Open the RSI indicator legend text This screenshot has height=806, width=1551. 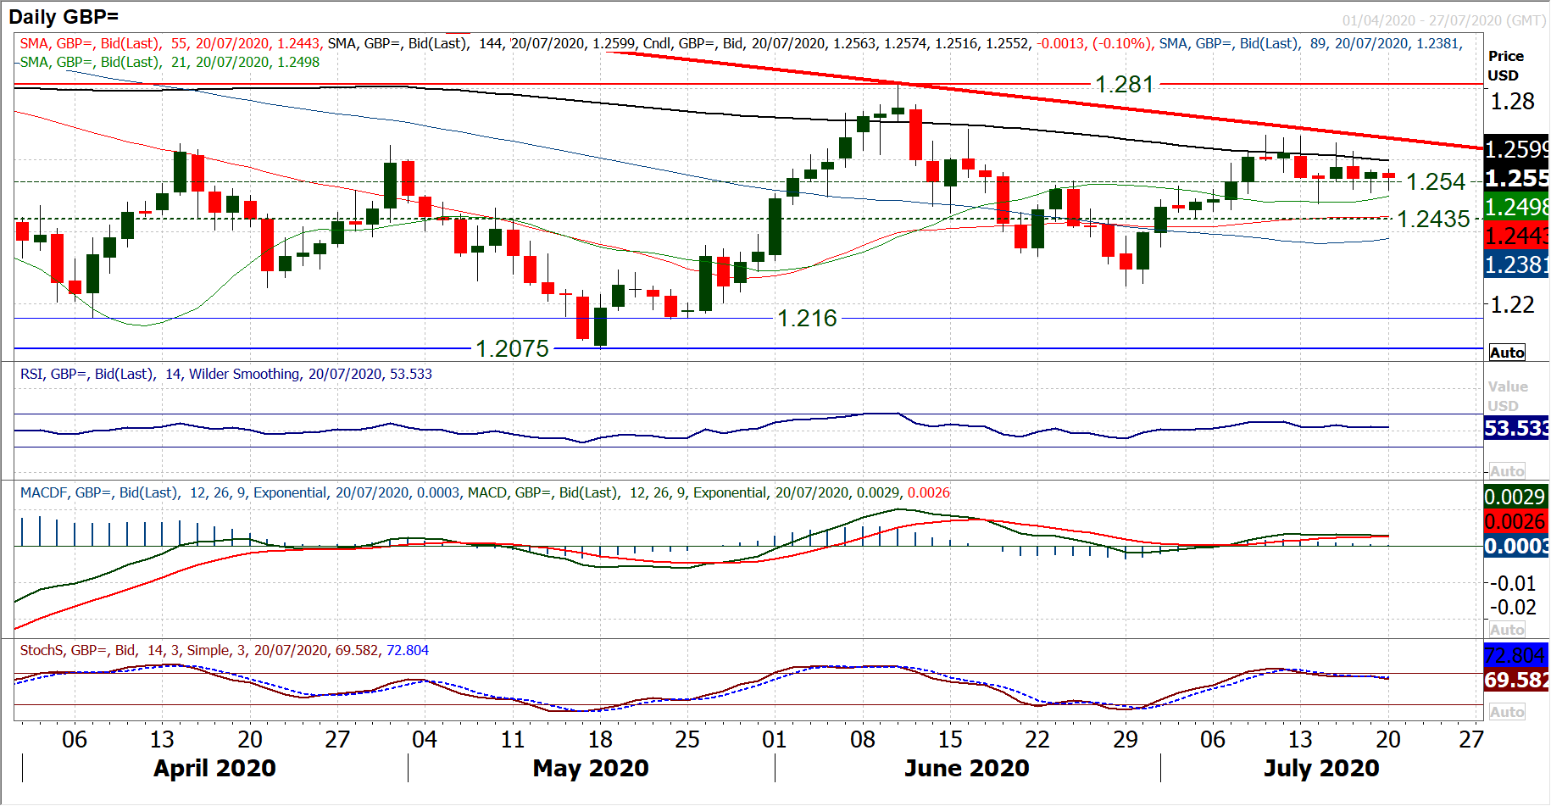coord(225,374)
